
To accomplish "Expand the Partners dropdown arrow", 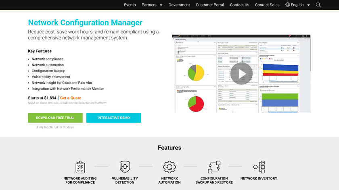I will [x=161, y=5].
